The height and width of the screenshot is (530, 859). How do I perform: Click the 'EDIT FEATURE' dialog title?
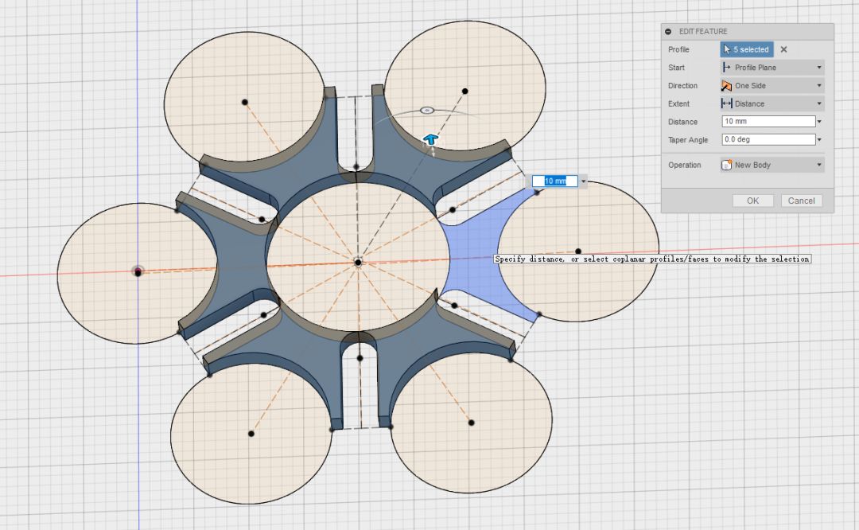[703, 32]
